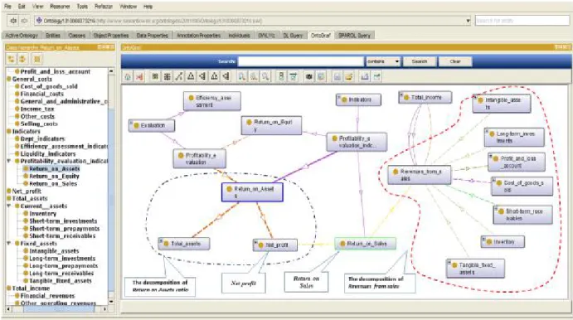
Task: Go back with the left navigation arrow
Action: (13, 21)
